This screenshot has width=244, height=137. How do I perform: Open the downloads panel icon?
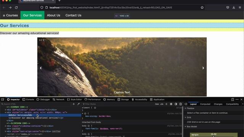(234, 8)
